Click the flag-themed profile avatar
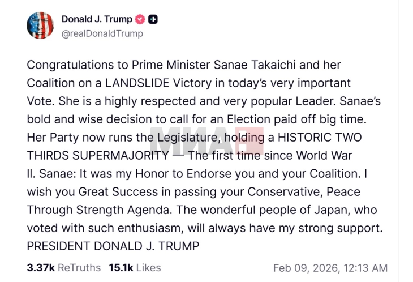413x282 pixels. click(40, 25)
